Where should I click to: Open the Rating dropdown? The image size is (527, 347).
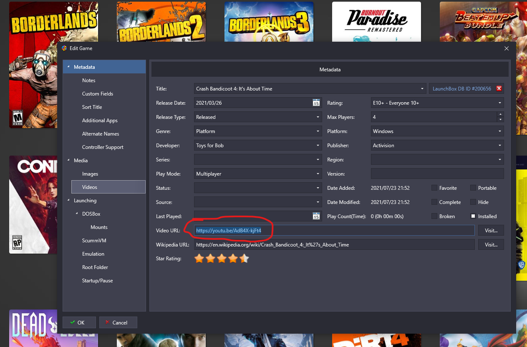coord(500,103)
